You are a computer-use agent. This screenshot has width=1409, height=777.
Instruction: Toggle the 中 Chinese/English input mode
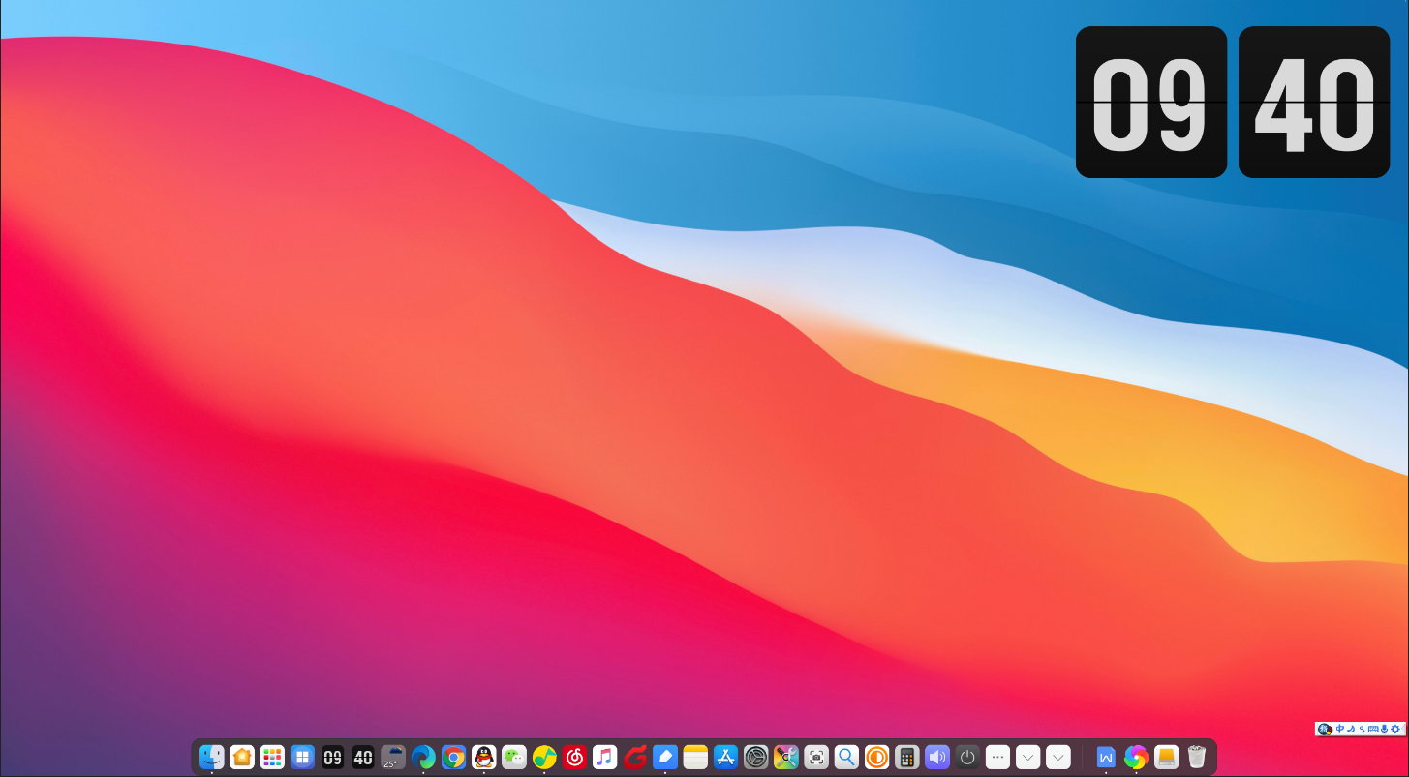click(1340, 729)
